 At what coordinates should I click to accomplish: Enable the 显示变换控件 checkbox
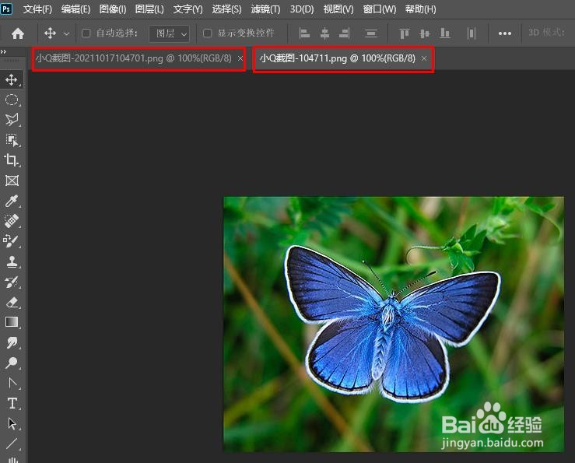click(x=207, y=33)
